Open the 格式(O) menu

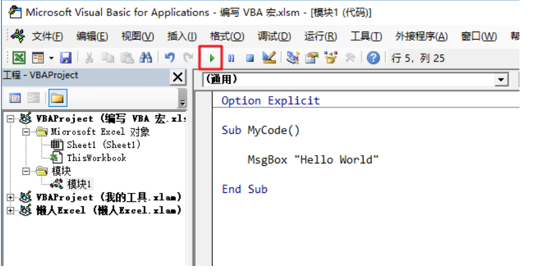click(227, 37)
